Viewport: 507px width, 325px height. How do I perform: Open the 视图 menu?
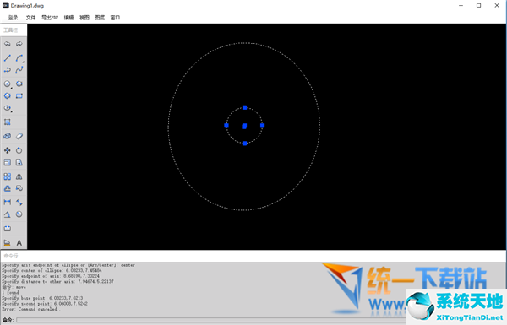pos(84,18)
